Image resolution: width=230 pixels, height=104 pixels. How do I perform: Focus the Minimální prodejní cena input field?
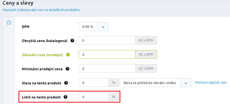(107, 69)
